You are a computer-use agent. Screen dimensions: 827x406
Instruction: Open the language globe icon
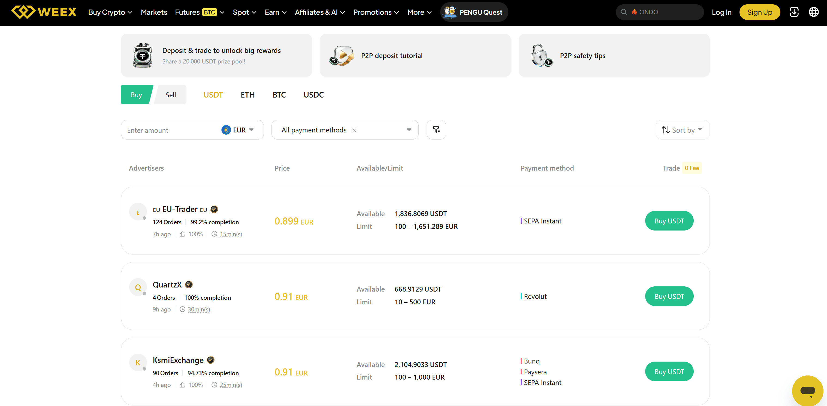point(814,12)
